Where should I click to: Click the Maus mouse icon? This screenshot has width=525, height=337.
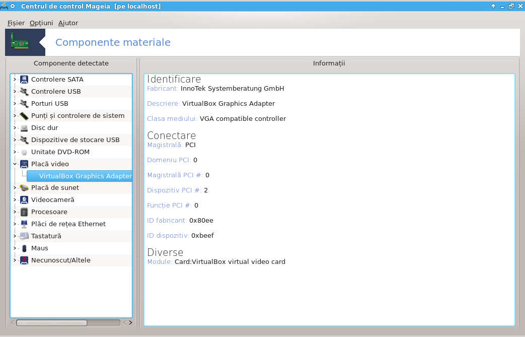24,248
